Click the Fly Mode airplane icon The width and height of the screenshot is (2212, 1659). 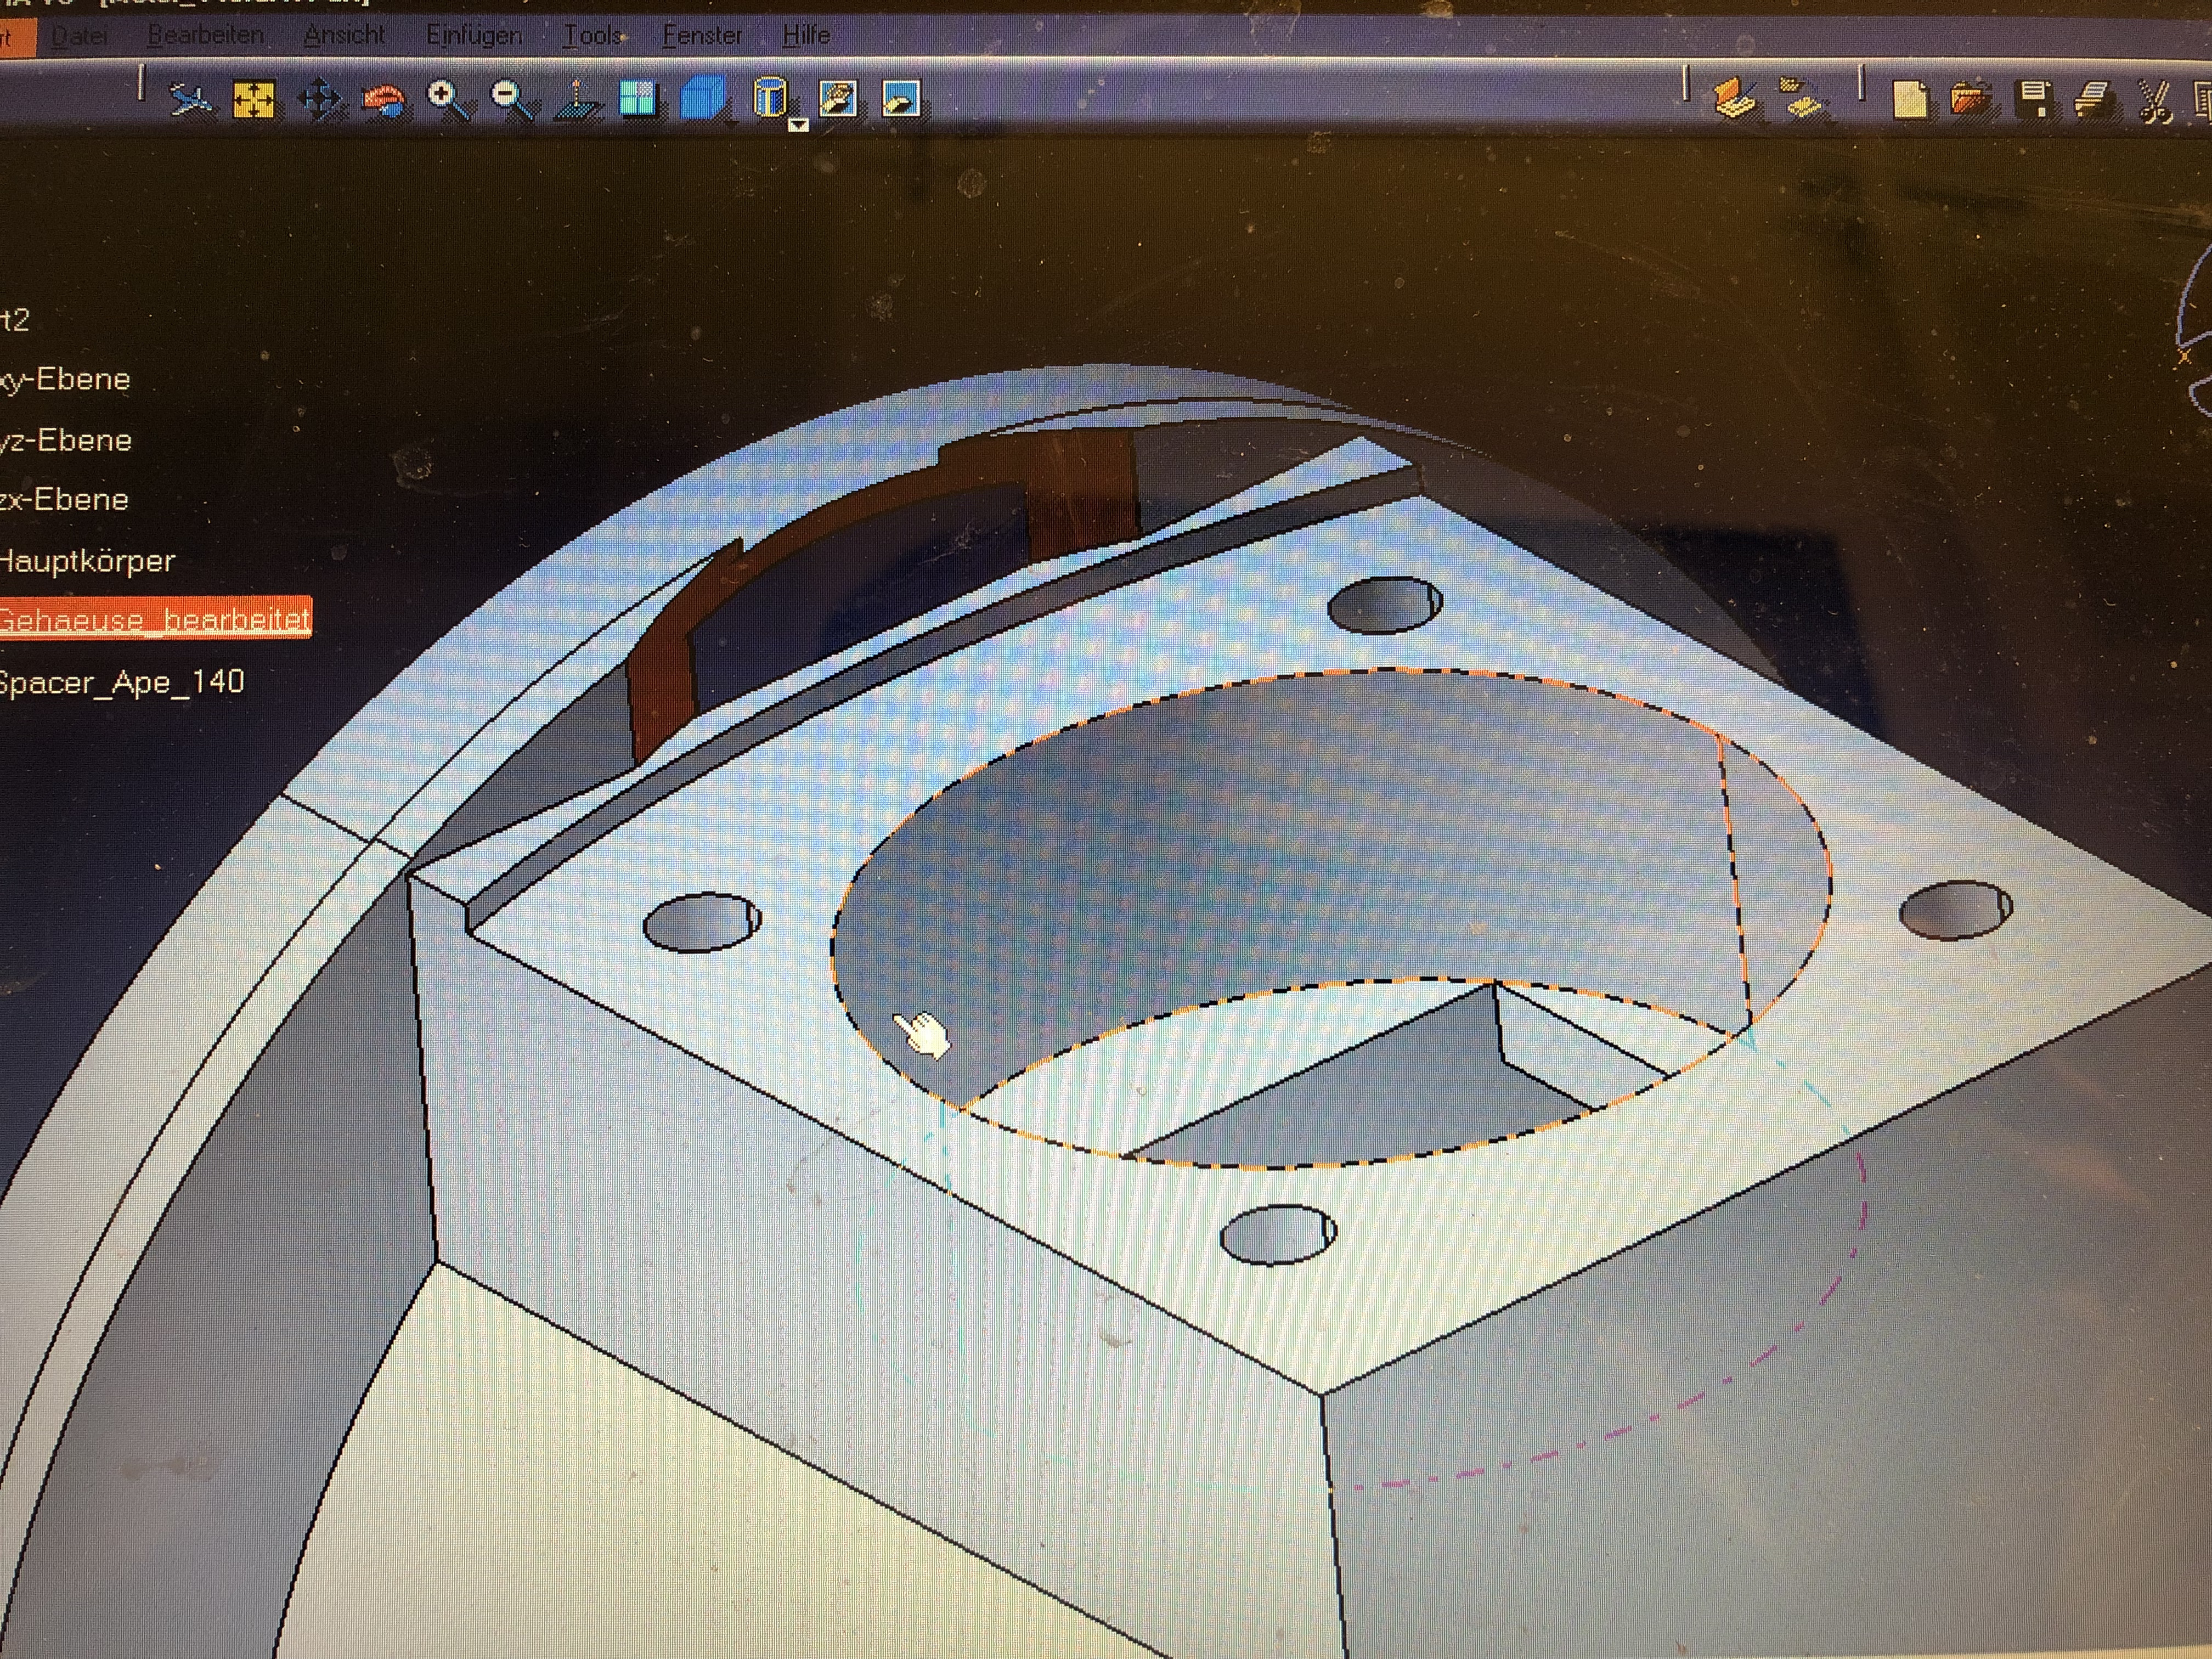pos(190,100)
